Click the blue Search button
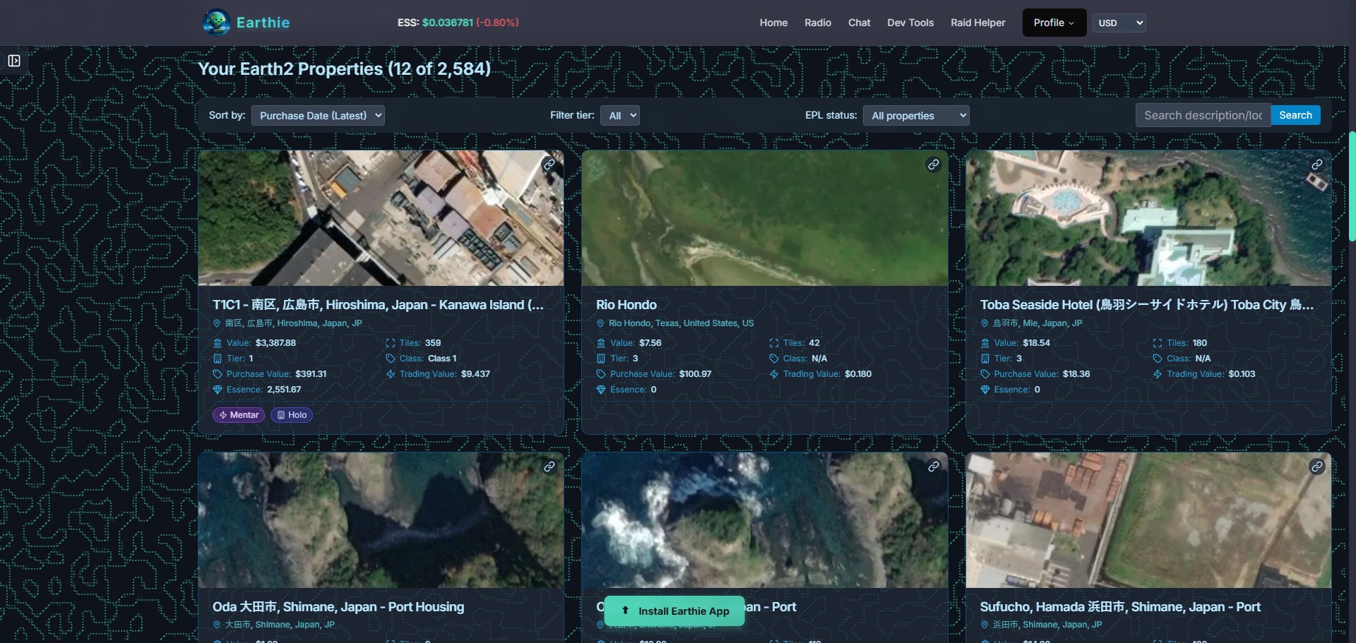The width and height of the screenshot is (1356, 643). click(x=1295, y=115)
